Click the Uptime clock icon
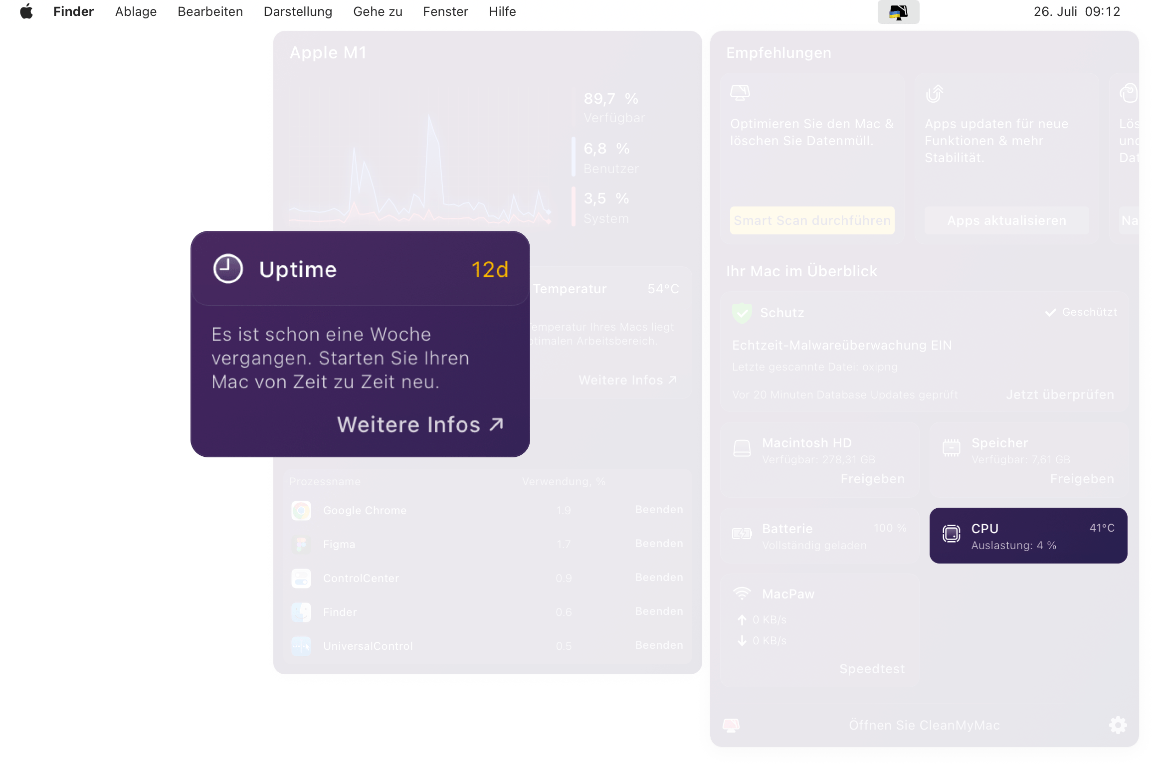This screenshot has width=1162, height=774. pos(228,269)
